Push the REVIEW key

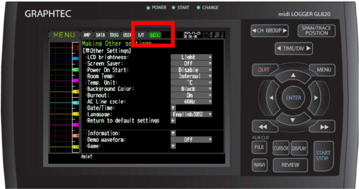(290, 165)
